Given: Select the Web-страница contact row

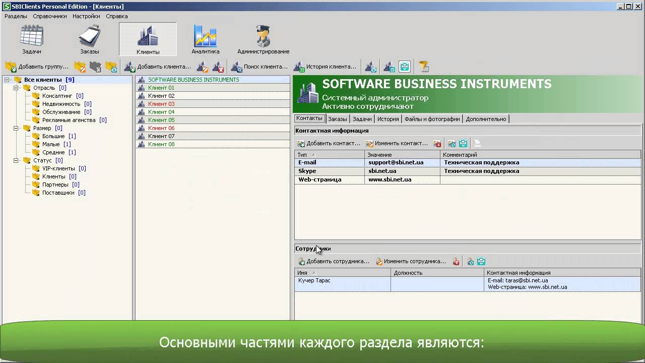Looking at the screenshot, I should [x=468, y=179].
